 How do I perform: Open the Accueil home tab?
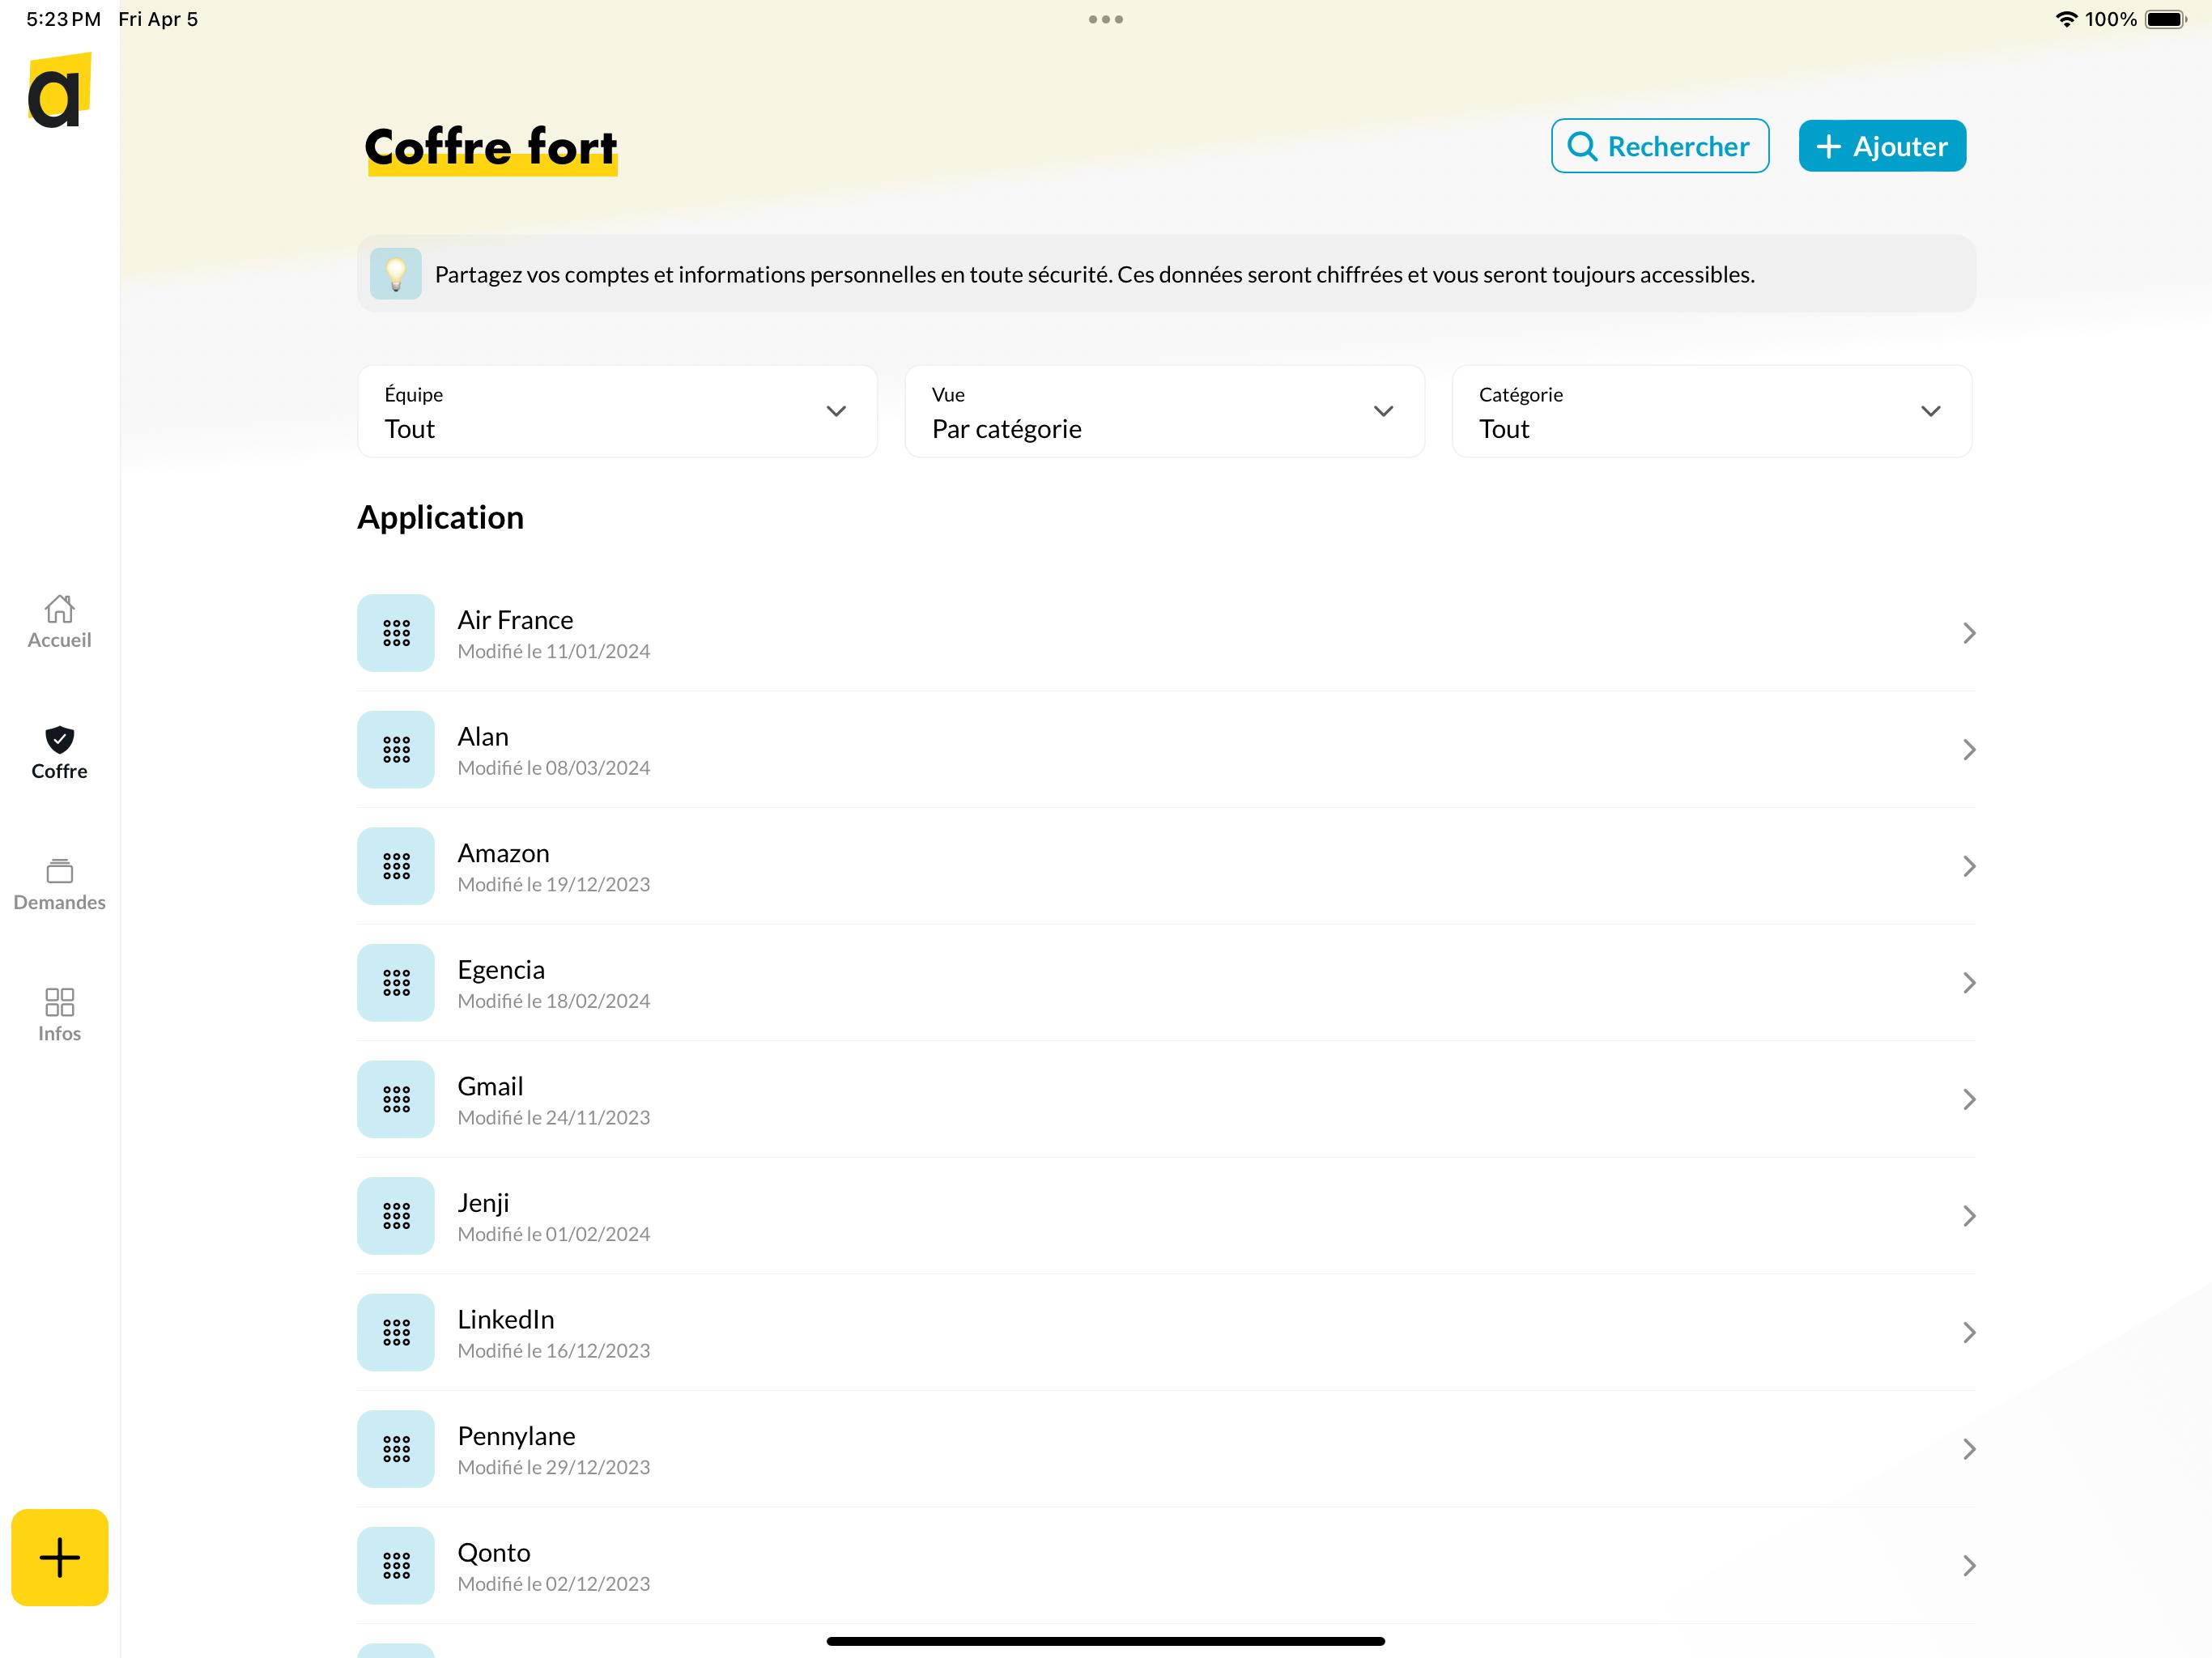tap(59, 622)
